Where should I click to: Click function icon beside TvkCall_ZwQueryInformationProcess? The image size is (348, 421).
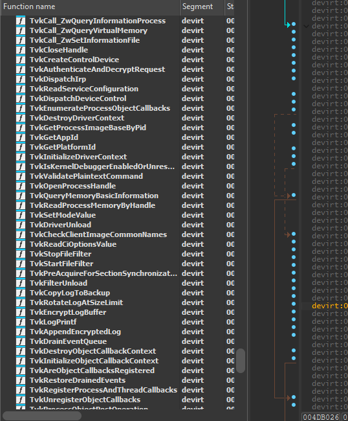click(x=21, y=21)
